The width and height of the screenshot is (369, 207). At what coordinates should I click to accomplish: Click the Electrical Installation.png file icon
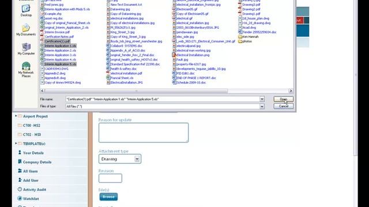174,55
